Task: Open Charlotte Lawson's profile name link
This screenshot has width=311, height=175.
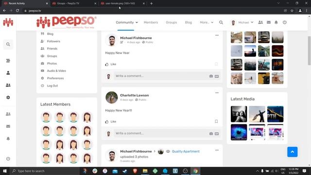Action: [x=135, y=95]
